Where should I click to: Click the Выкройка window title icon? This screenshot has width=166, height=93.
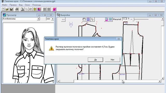[x=58, y=15]
